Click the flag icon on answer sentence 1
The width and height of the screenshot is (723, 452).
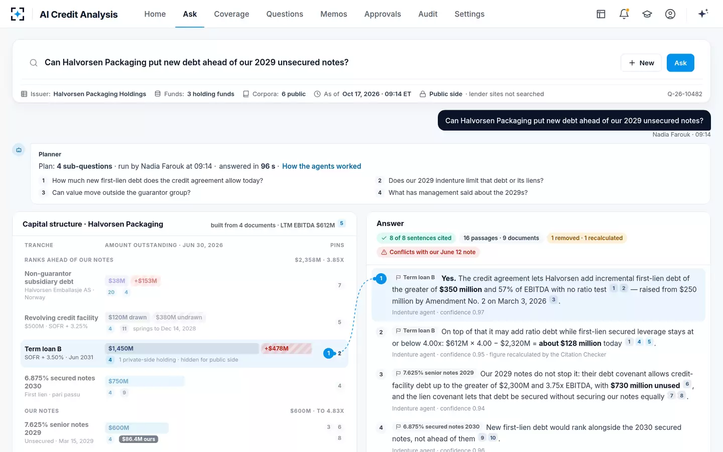[x=398, y=277]
